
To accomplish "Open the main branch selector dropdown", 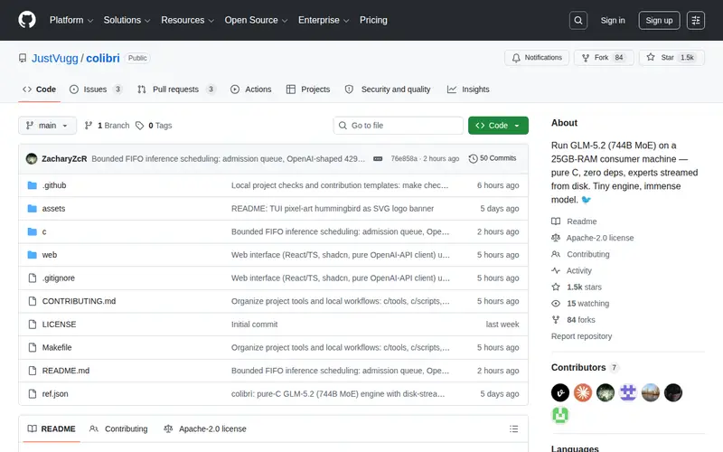I will point(47,126).
